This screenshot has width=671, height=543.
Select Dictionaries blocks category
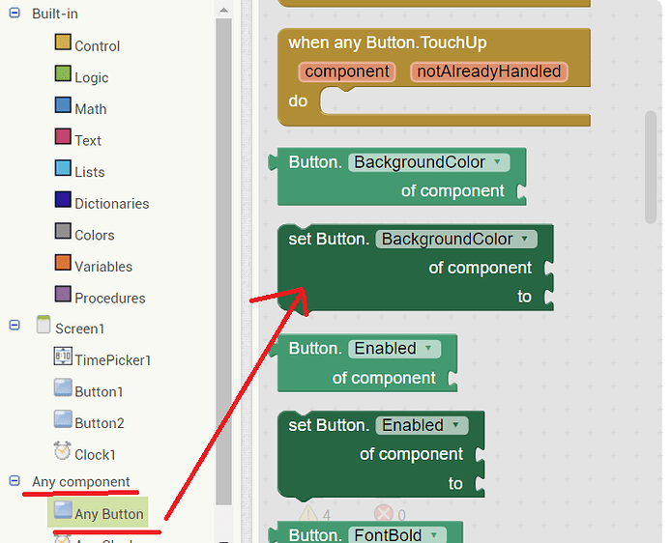click(112, 204)
